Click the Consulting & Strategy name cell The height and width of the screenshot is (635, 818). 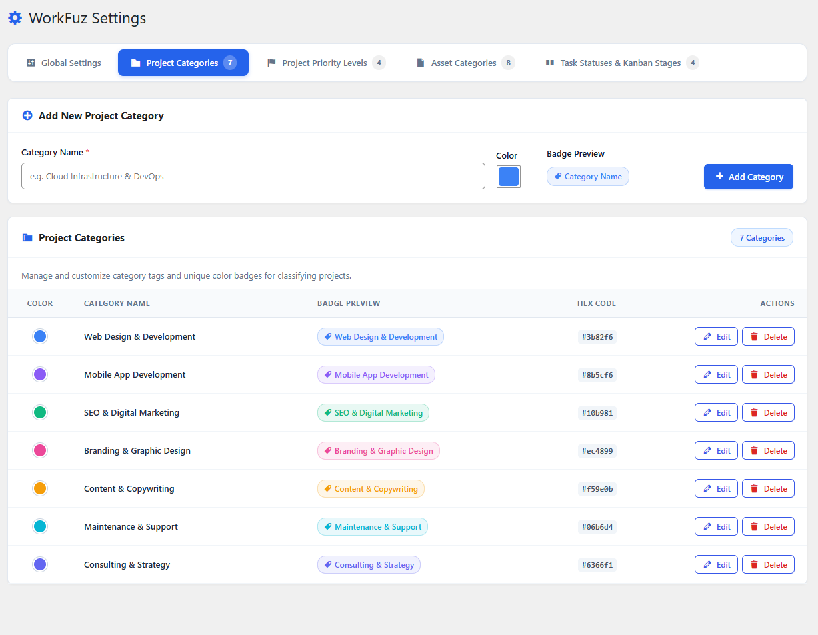[x=127, y=564]
